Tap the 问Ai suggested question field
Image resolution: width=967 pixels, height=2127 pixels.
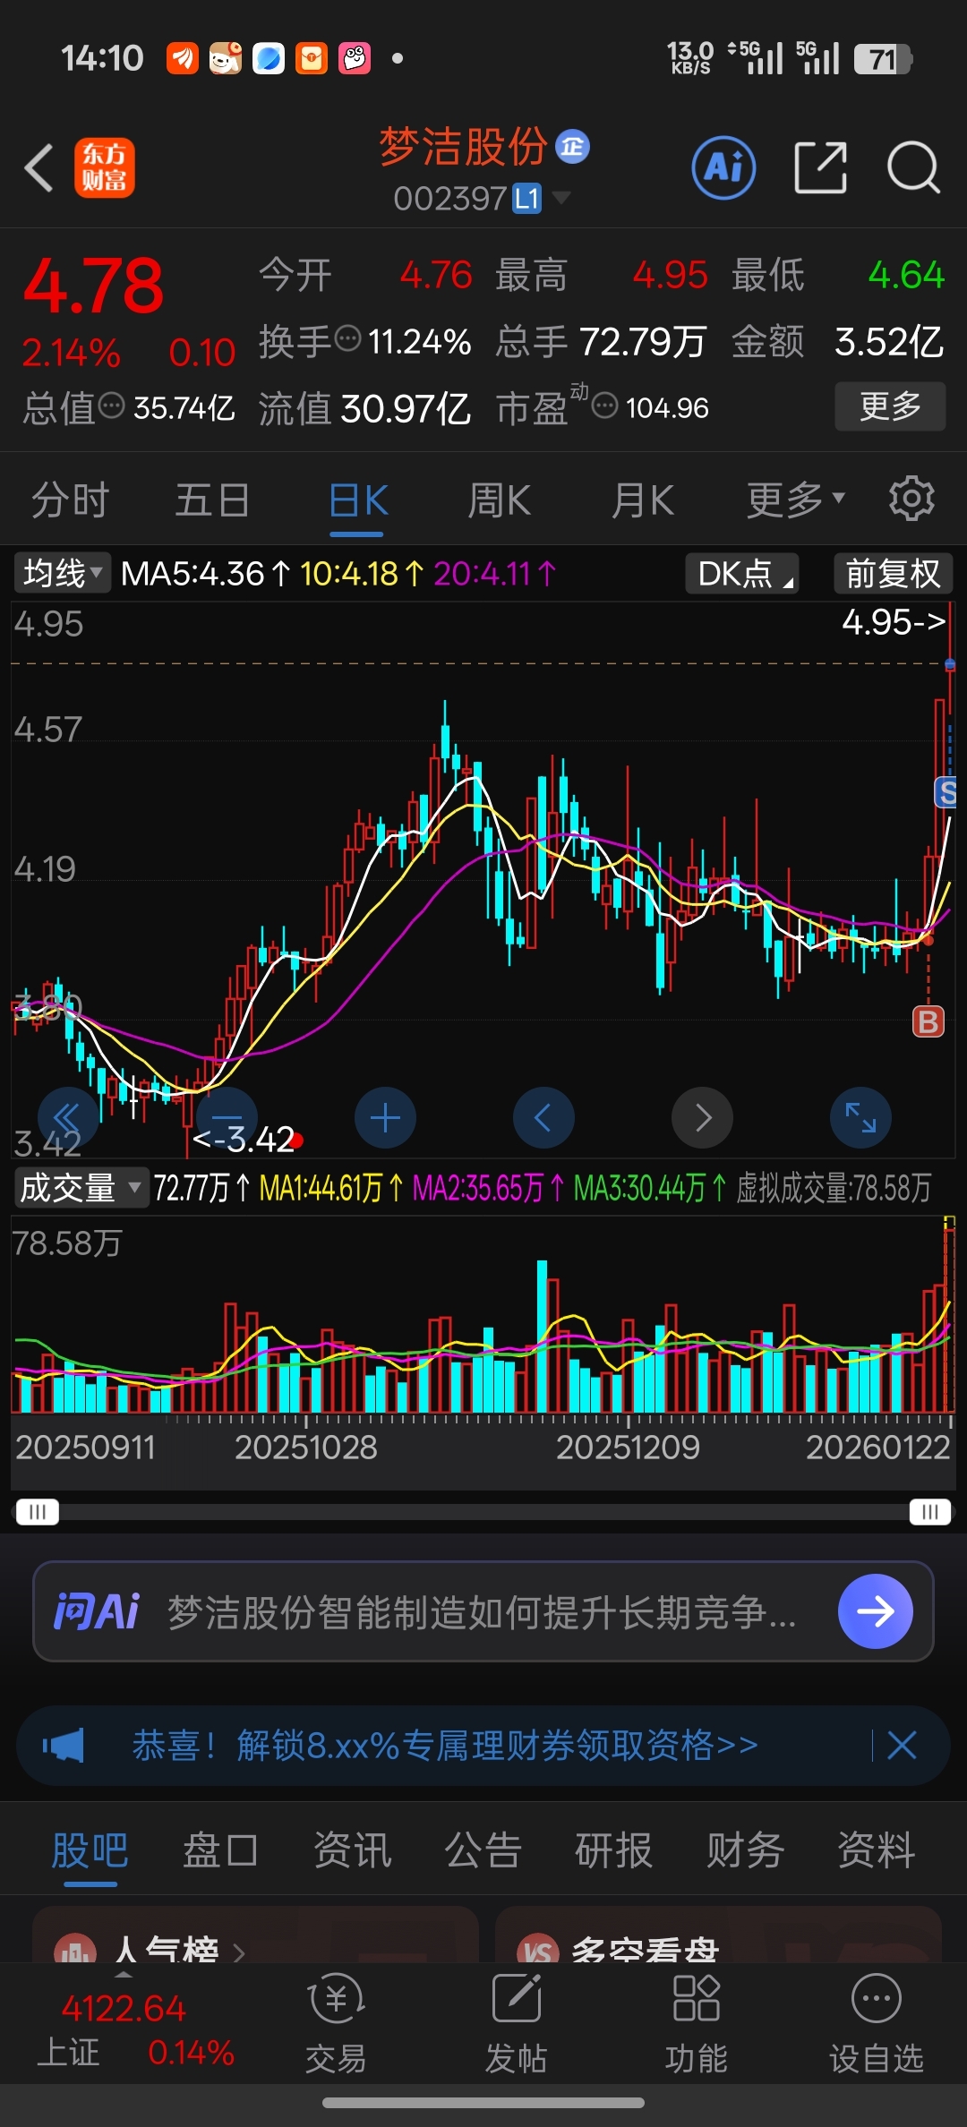click(x=482, y=1612)
